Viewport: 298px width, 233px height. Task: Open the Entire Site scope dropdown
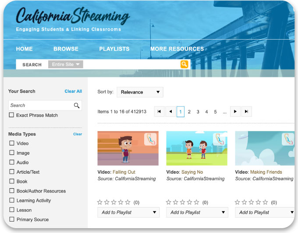66,65
